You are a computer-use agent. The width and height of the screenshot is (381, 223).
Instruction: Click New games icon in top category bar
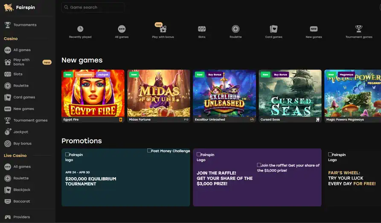click(314, 29)
